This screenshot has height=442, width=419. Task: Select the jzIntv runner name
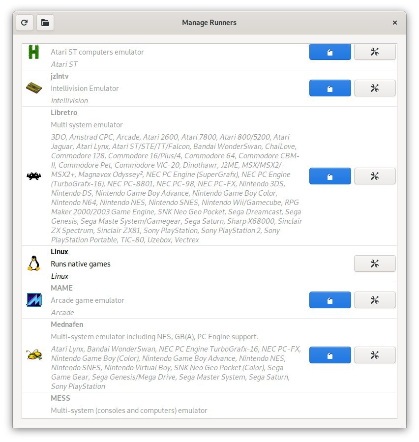tap(60, 76)
